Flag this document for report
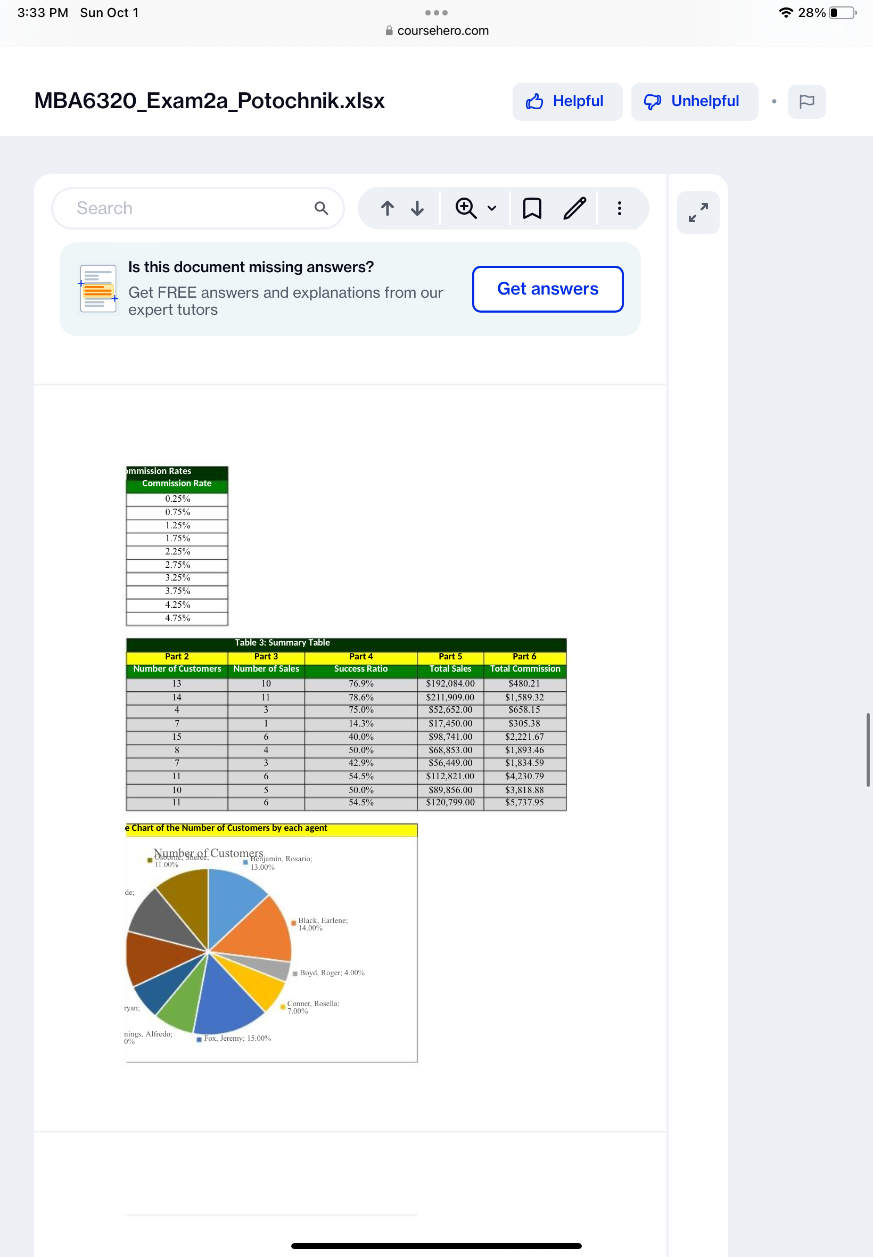873x1257 pixels. pyautogui.click(x=806, y=101)
